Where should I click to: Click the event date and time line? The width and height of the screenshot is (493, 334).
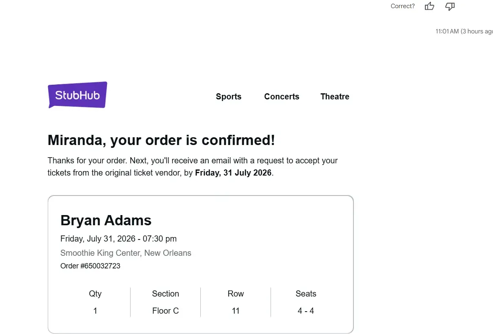click(118, 239)
